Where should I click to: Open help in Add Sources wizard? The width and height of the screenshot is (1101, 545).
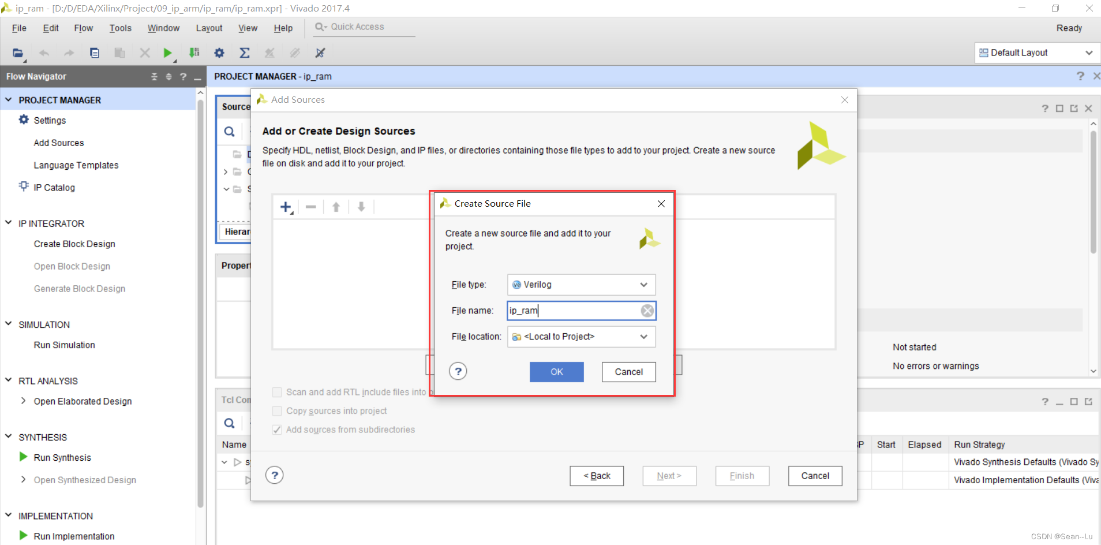click(275, 475)
